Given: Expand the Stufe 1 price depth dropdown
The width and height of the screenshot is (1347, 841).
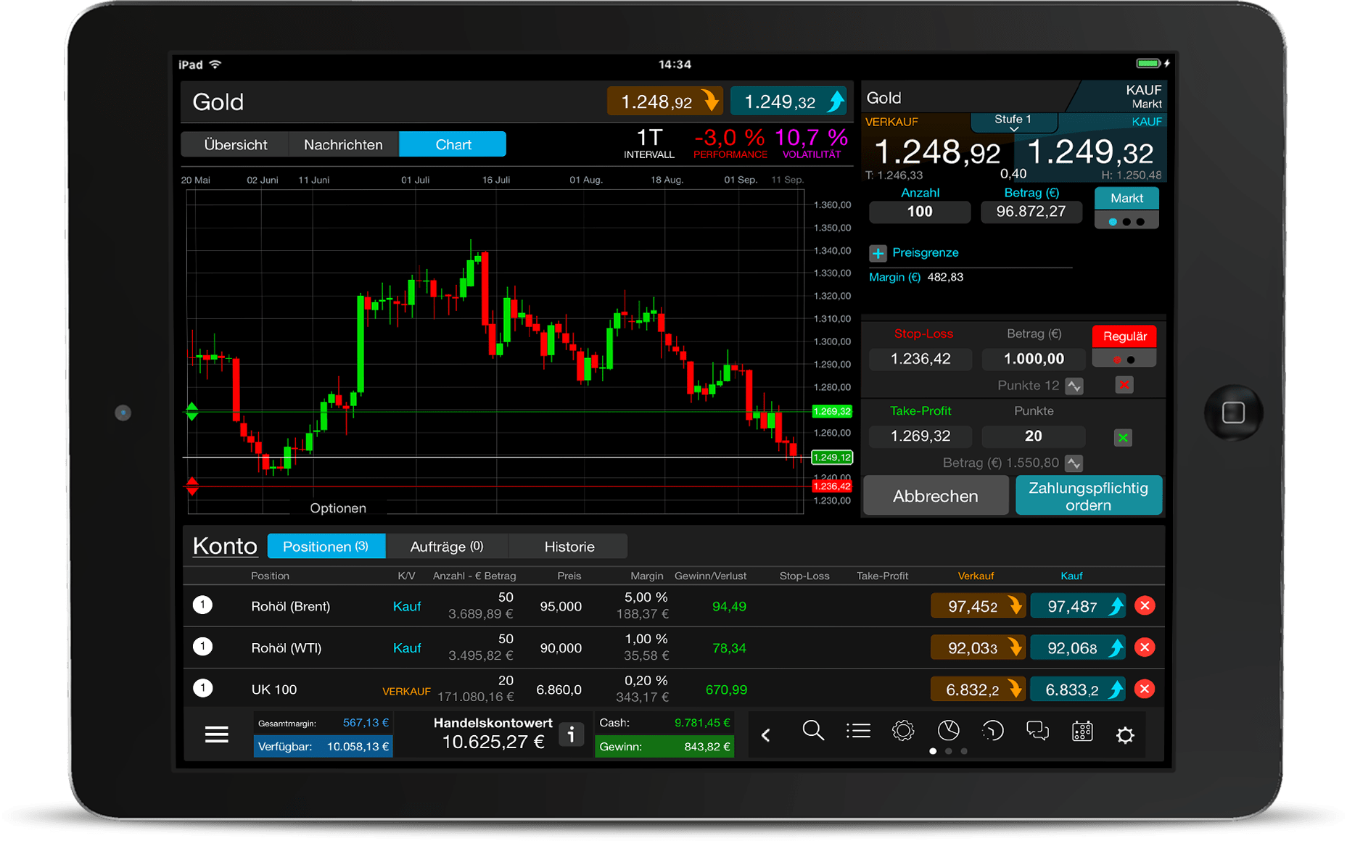Looking at the screenshot, I should tap(1013, 122).
